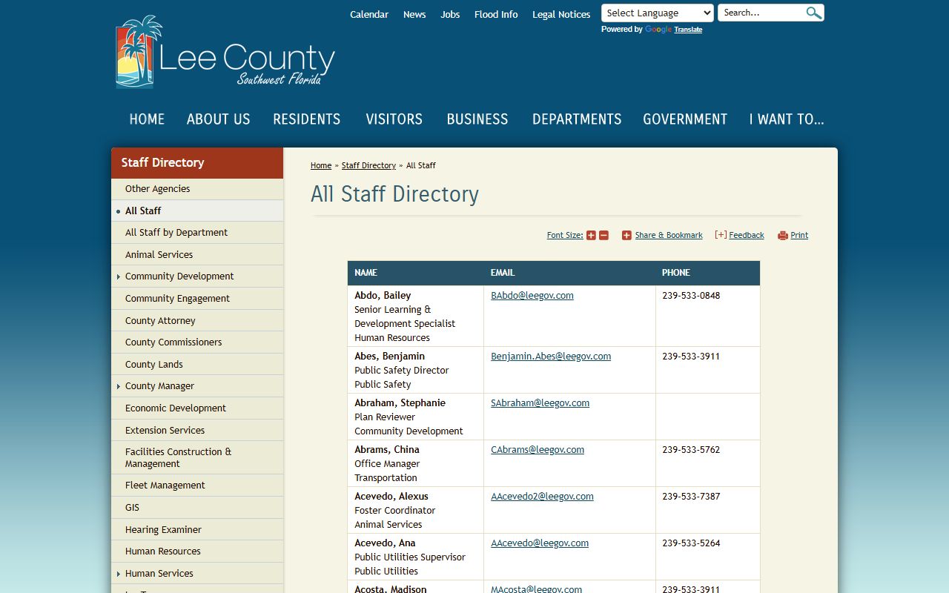Click the Feedback [+] icon
This screenshot has height=593, width=949.
coord(721,235)
